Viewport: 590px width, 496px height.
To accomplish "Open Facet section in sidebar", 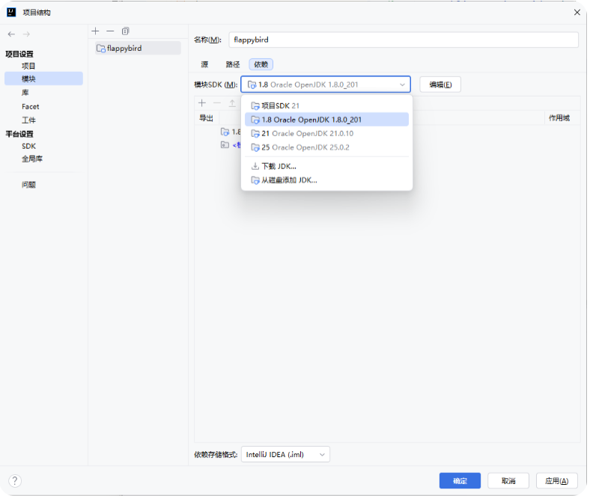I will click(31, 107).
